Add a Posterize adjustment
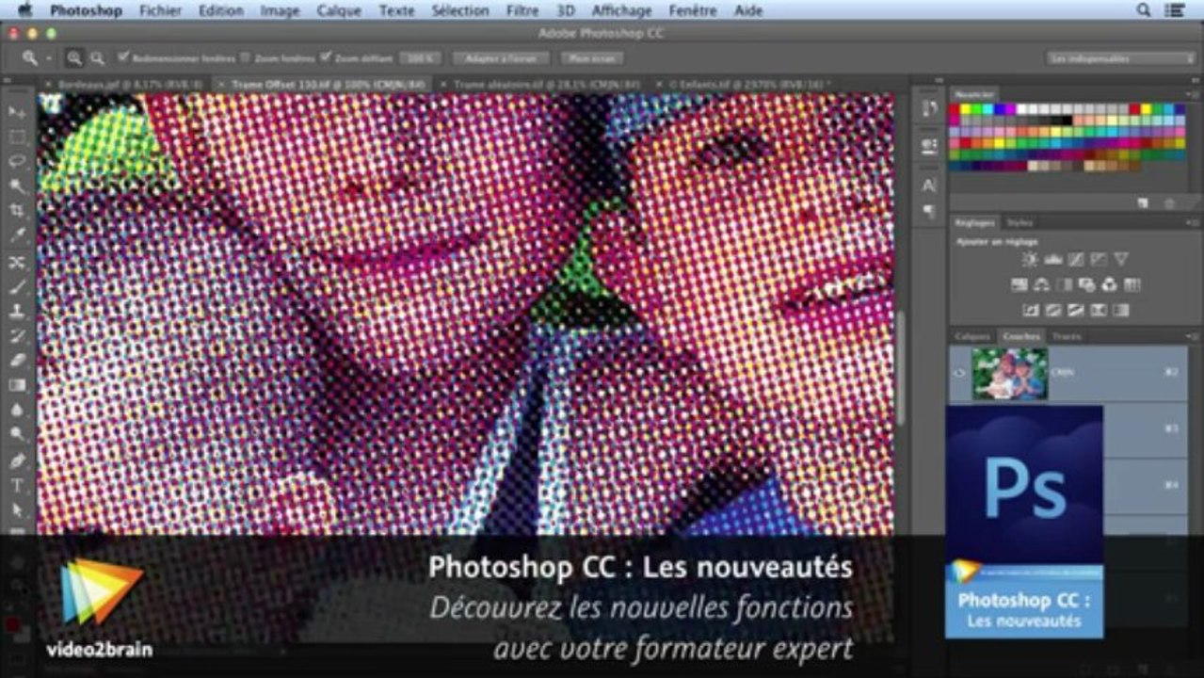 pos(1053,310)
